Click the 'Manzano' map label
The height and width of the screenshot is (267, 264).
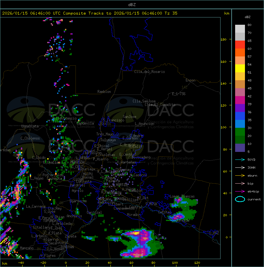27,248
